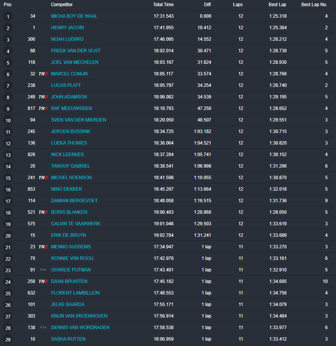336x346 pixels.
Task: Click the TR2 badge next to John Adamson
Action: [43, 97]
